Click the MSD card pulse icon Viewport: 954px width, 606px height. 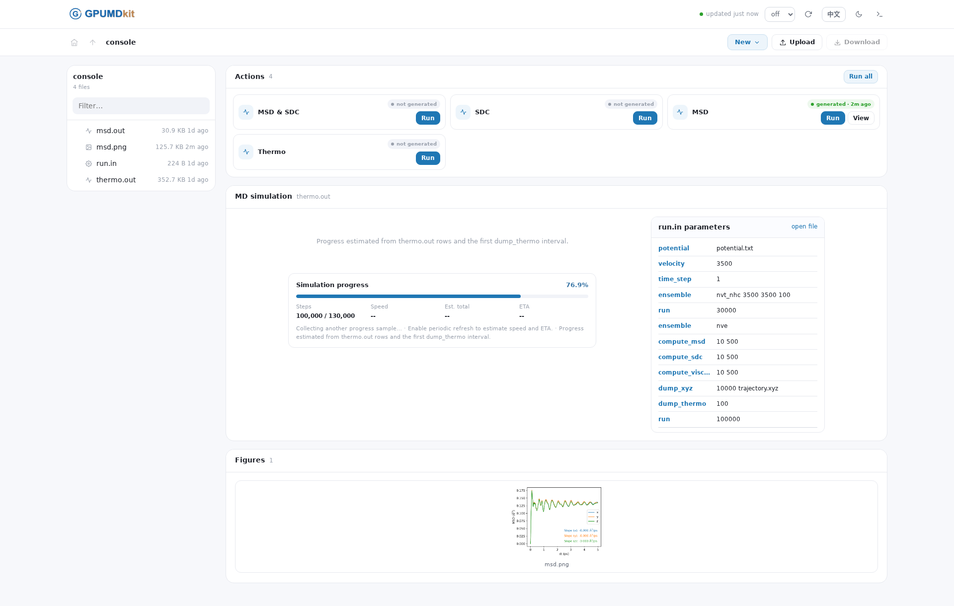tap(680, 112)
